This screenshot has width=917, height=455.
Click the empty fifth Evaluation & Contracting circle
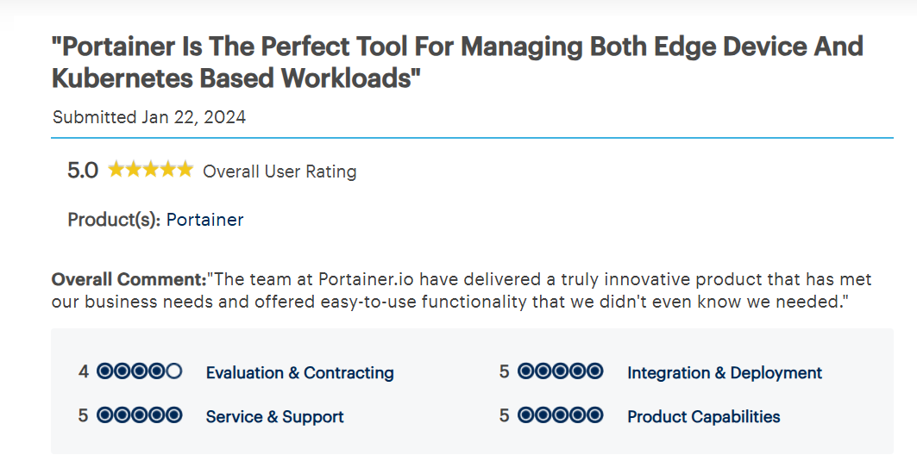173,371
